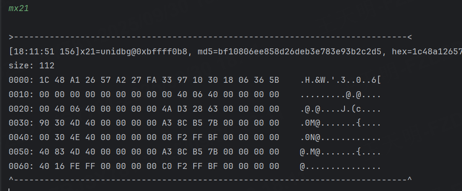This screenshot has height=191, width=462.
Task: Click the green mx21 text
Action: 19,8
